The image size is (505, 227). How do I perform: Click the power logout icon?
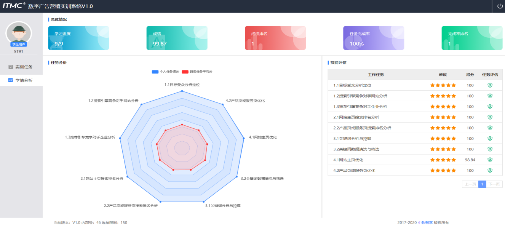point(500,6)
